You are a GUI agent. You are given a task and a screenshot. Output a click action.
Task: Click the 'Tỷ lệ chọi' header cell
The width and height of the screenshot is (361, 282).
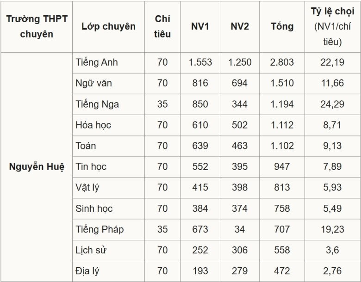[x=332, y=26]
